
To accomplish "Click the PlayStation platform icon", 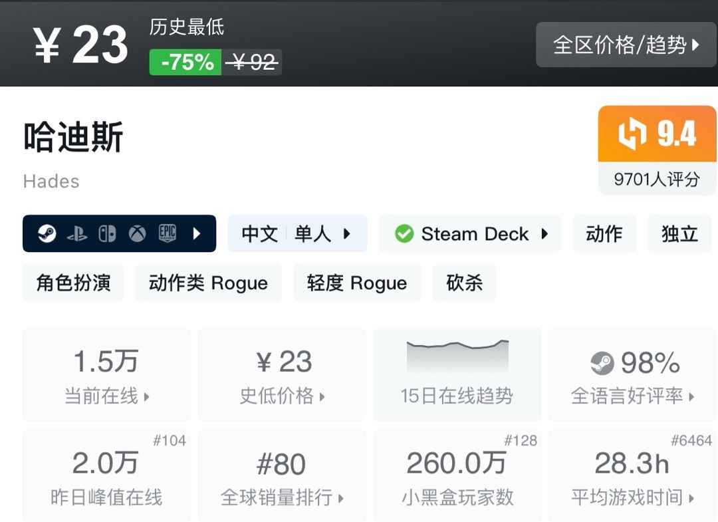I will (x=76, y=234).
